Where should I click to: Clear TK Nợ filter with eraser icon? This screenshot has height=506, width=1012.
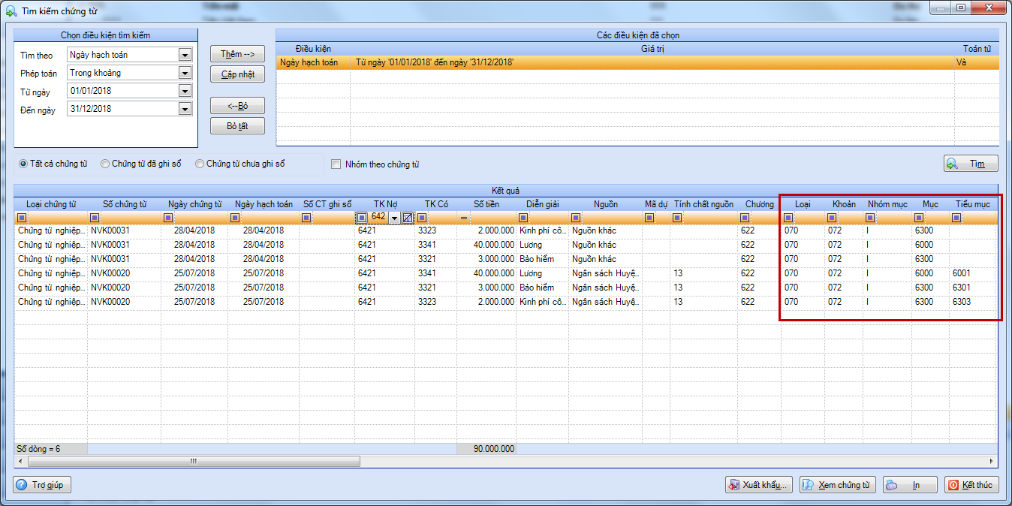[408, 218]
